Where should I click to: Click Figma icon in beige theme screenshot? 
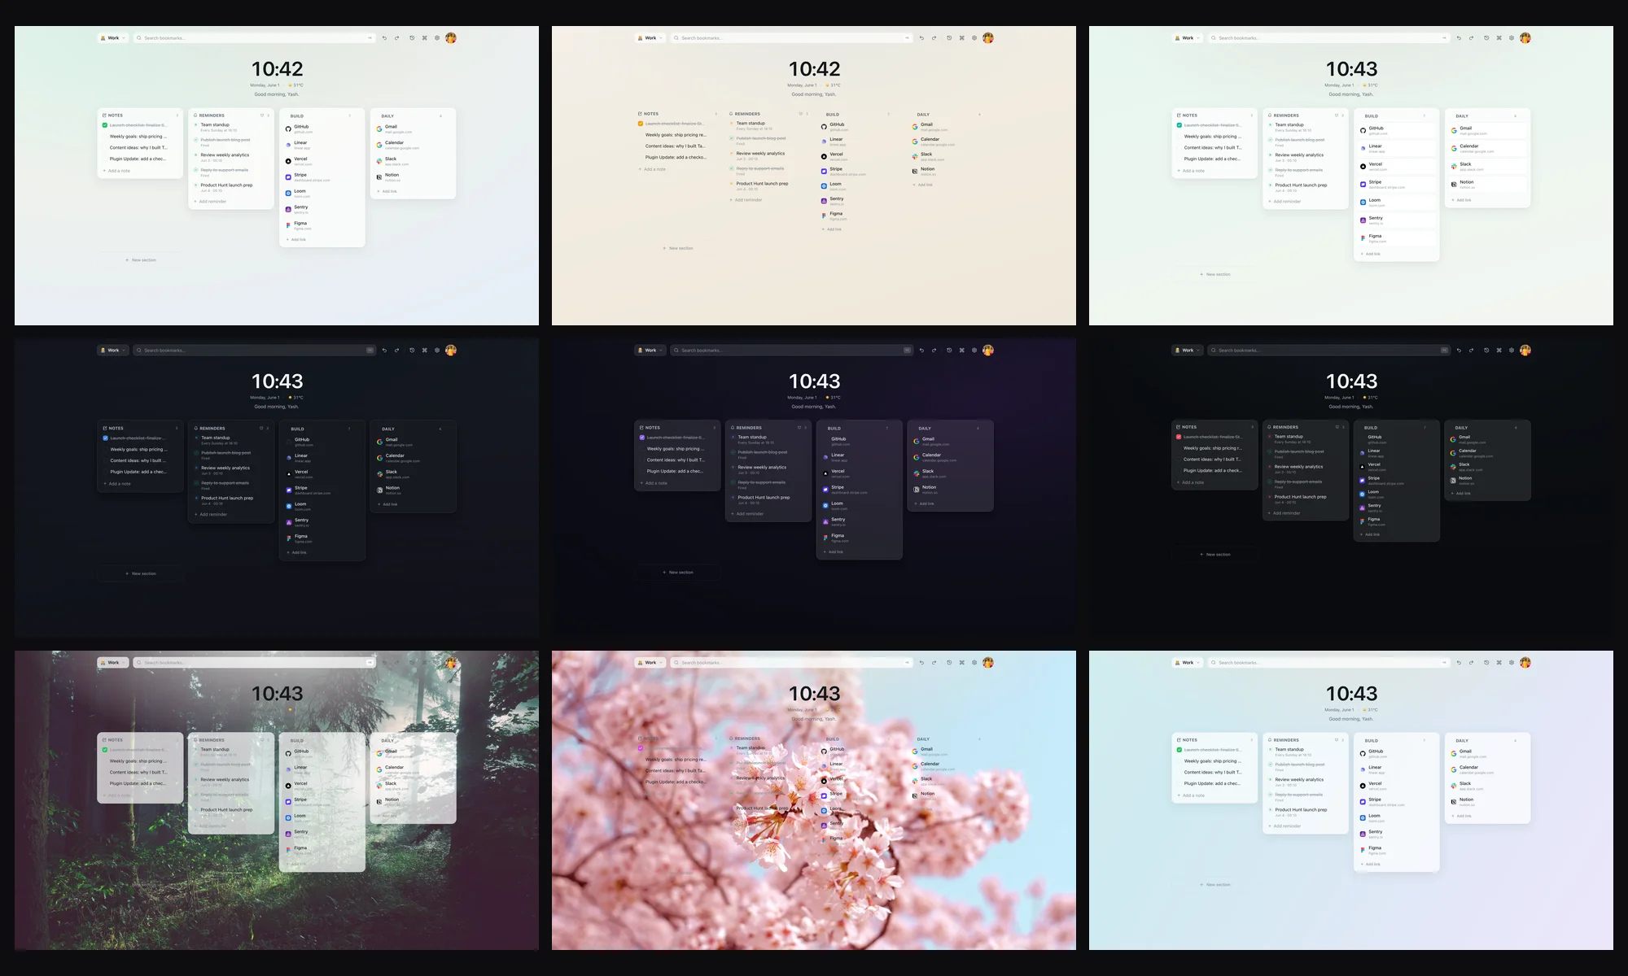824,216
